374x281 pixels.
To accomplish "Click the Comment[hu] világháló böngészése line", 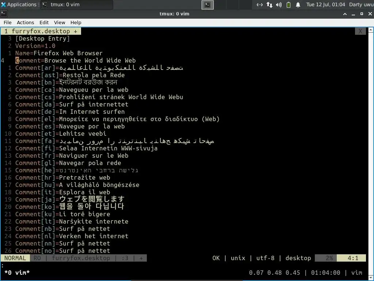I will click(x=77, y=185).
